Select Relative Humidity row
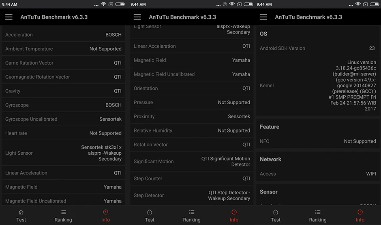The height and width of the screenshot is (225, 381). (192, 130)
